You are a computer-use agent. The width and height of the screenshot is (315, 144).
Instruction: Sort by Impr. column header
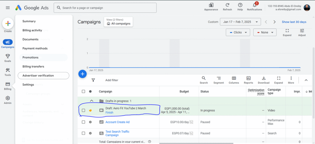pyautogui.click(x=297, y=91)
